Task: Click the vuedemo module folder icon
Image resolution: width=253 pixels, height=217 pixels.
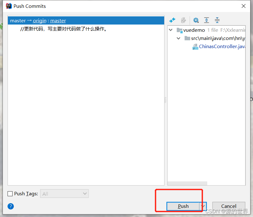Action: pos(180,30)
